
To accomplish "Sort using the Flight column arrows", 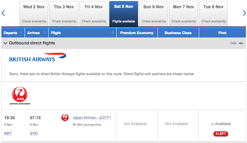I will tap(113, 33).
